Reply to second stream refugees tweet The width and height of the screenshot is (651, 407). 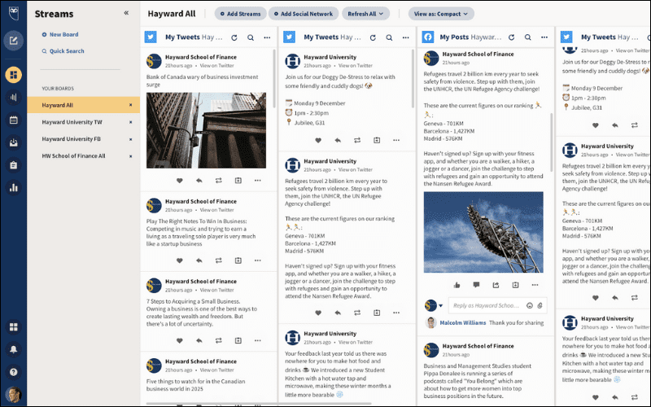pos(338,313)
